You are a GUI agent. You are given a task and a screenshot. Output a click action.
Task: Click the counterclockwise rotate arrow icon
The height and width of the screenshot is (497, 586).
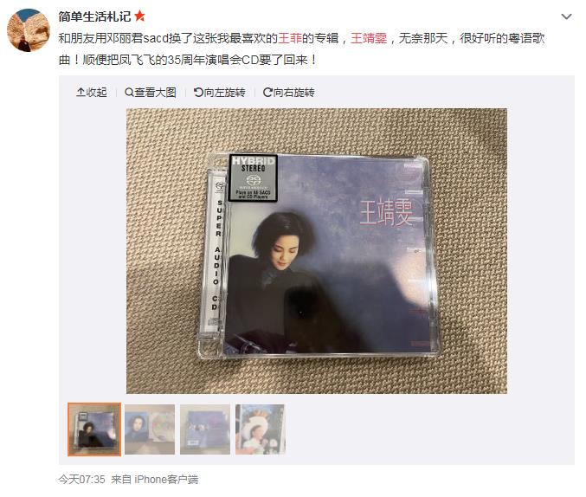pos(198,93)
